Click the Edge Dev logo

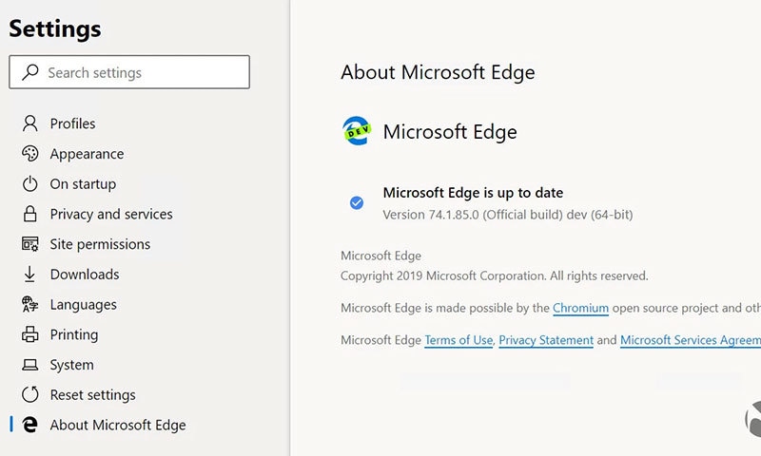pos(357,131)
